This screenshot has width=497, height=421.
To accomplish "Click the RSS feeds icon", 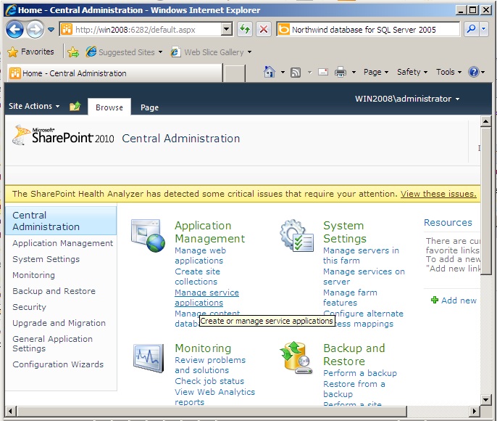I will (x=296, y=73).
